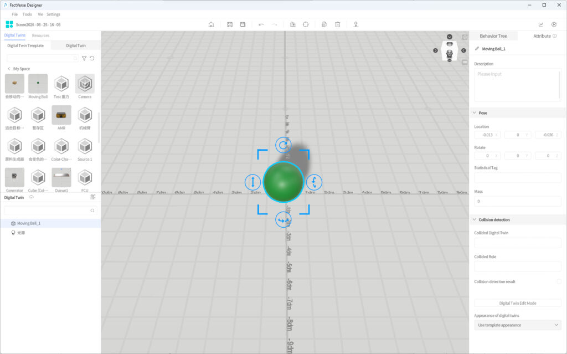Click the grid icon below the view cube

pyautogui.click(x=465, y=62)
